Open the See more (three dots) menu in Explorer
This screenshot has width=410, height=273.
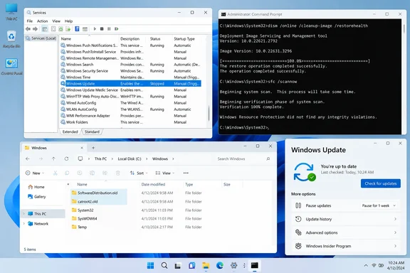(x=186, y=173)
